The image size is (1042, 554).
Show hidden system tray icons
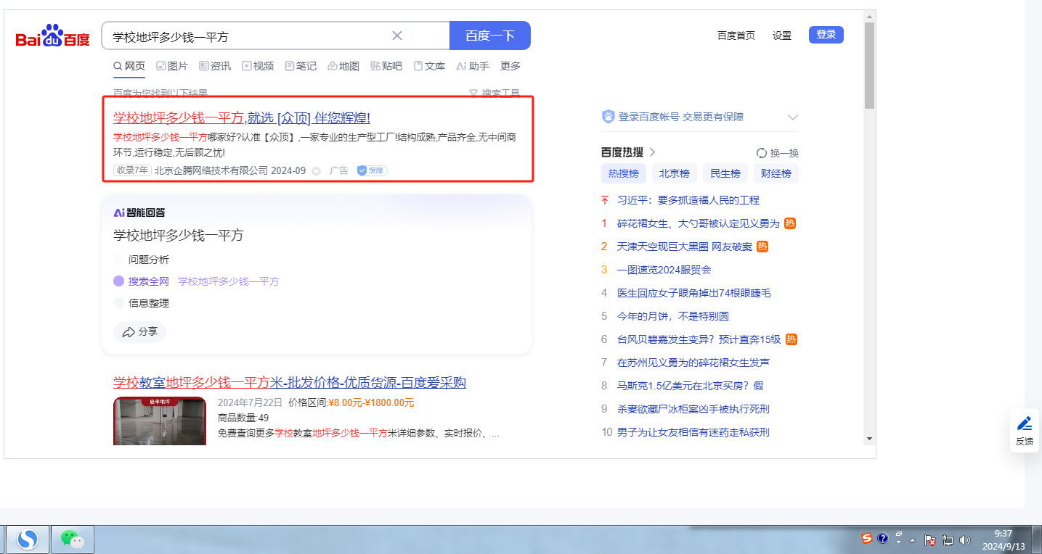(x=913, y=540)
